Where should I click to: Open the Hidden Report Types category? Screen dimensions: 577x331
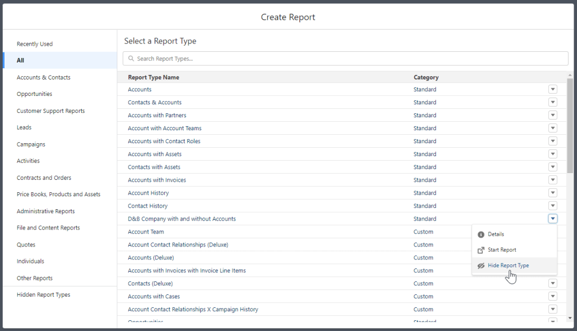(x=43, y=295)
